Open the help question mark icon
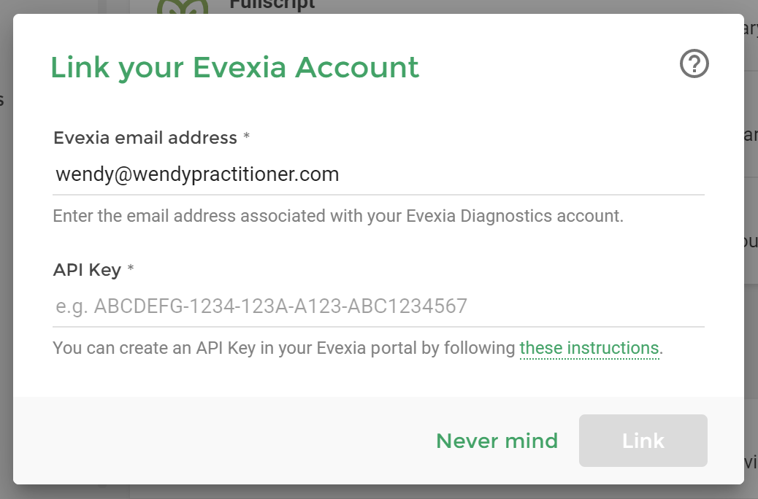758x499 pixels. pos(694,64)
